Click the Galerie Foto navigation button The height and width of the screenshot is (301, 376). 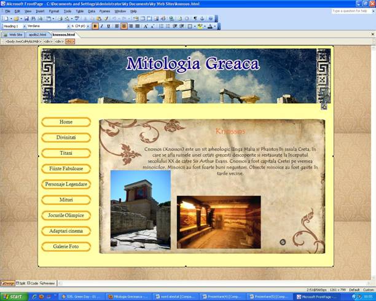click(x=66, y=246)
